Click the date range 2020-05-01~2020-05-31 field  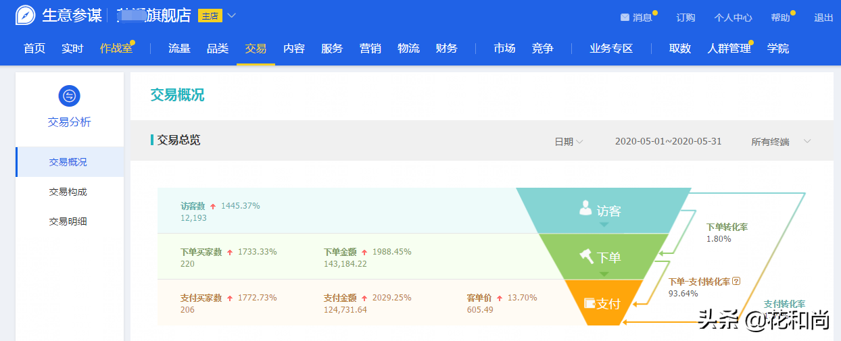point(668,142)
